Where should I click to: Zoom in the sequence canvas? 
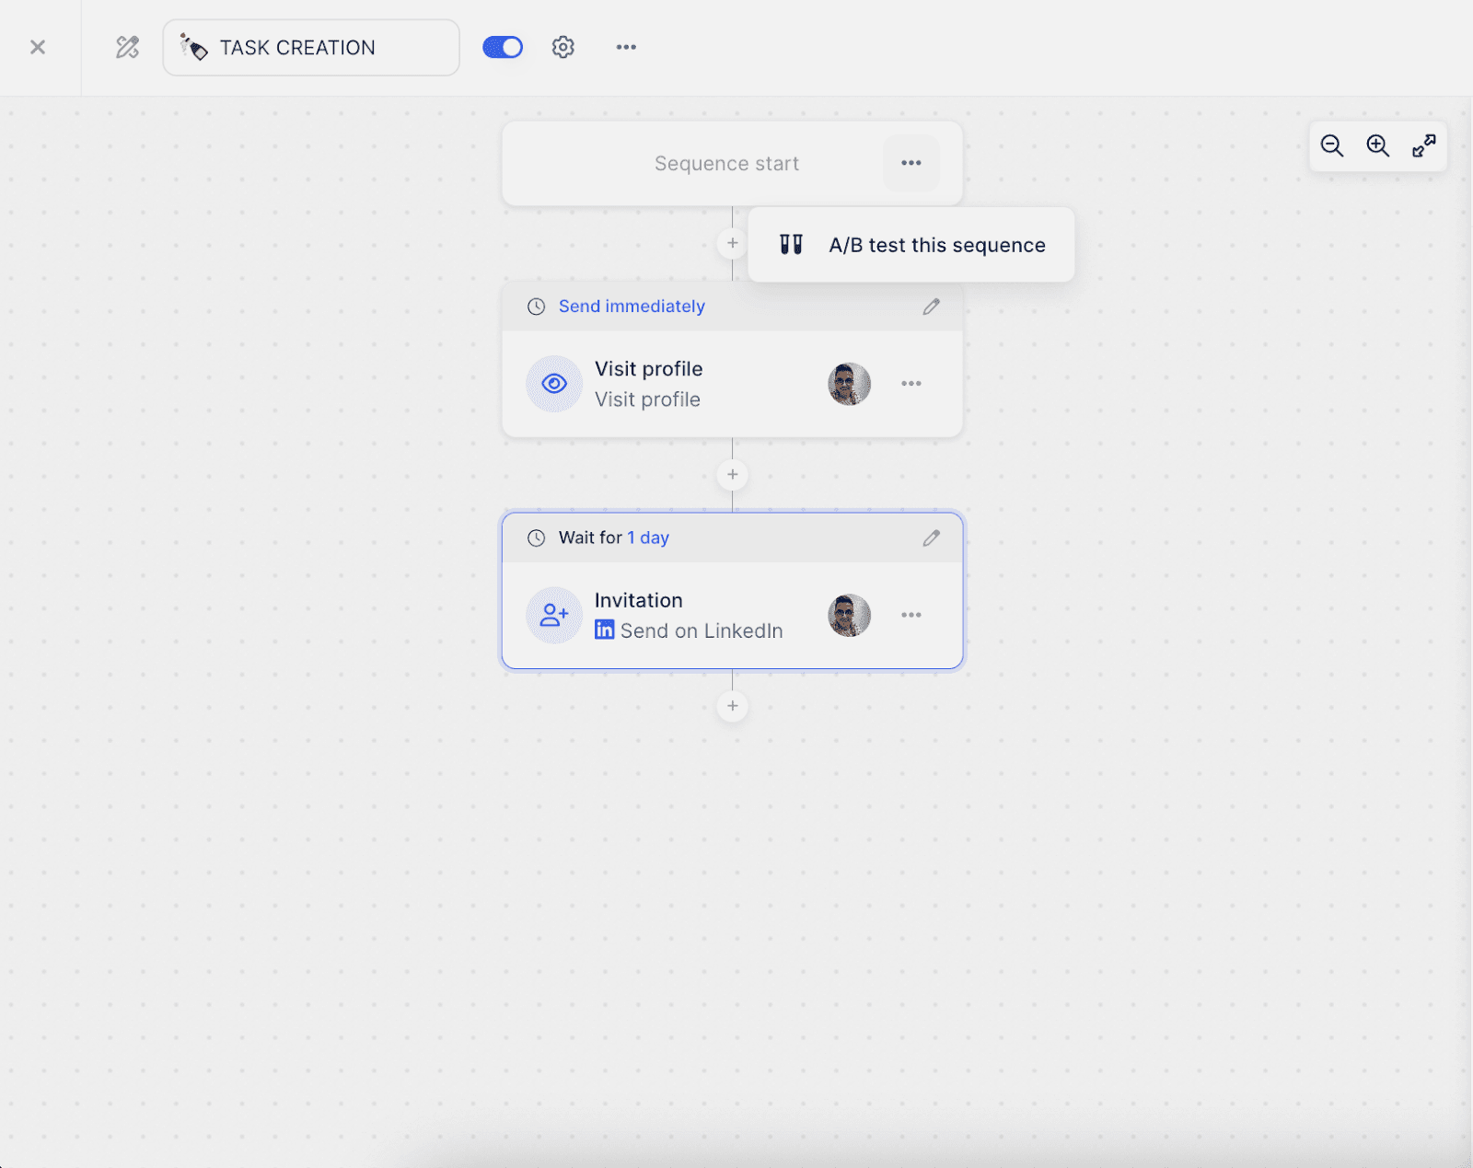1377,145
